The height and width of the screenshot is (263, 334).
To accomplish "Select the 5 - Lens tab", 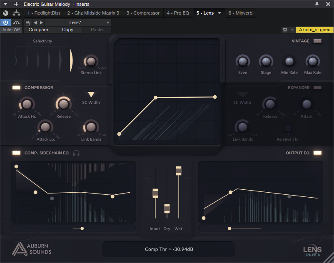I will 205,13.
